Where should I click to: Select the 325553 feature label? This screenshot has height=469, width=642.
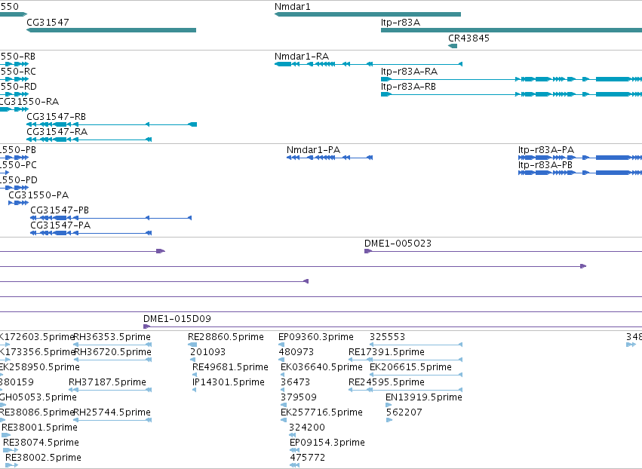point(387,337)
